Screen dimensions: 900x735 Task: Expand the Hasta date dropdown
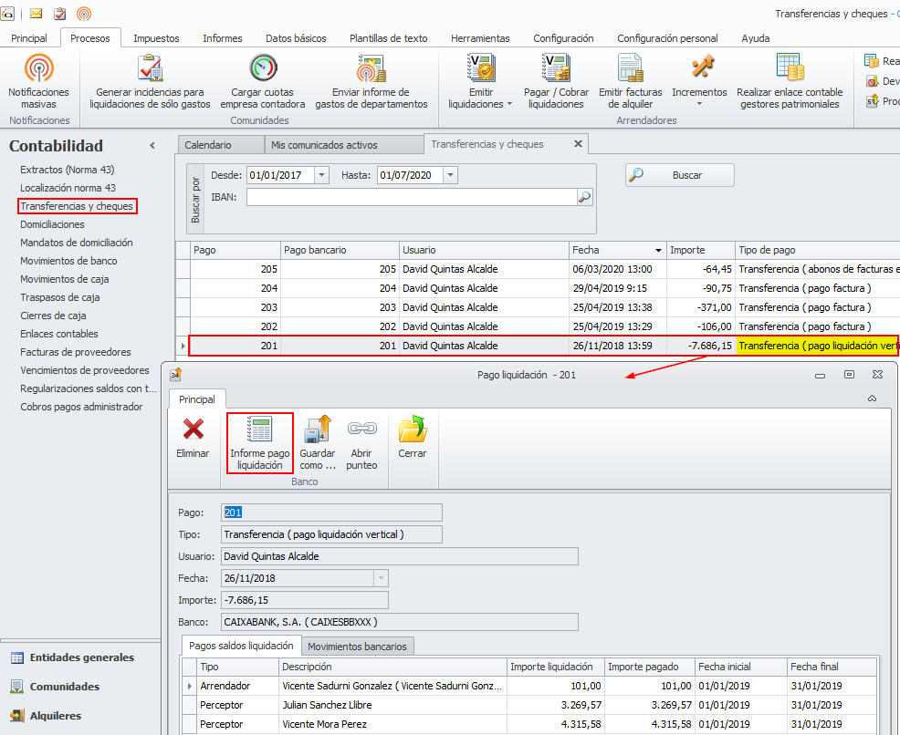tap(451, 175)
